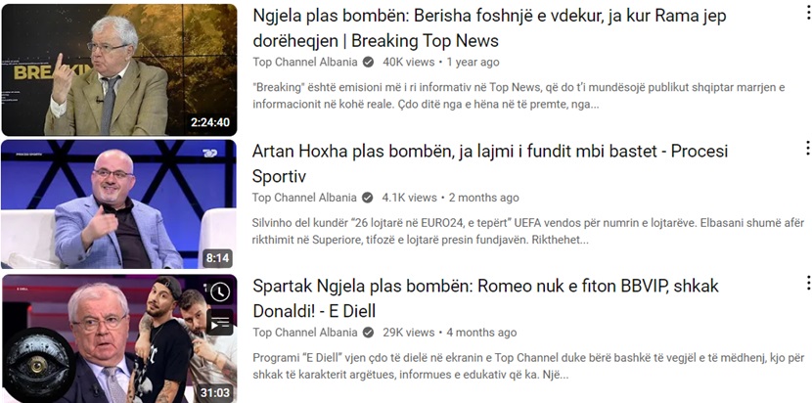The width and height of the screenshot is (812, 403).
Task: Visit Top Channel Albania from 4.1K views result
Action: 304,198
